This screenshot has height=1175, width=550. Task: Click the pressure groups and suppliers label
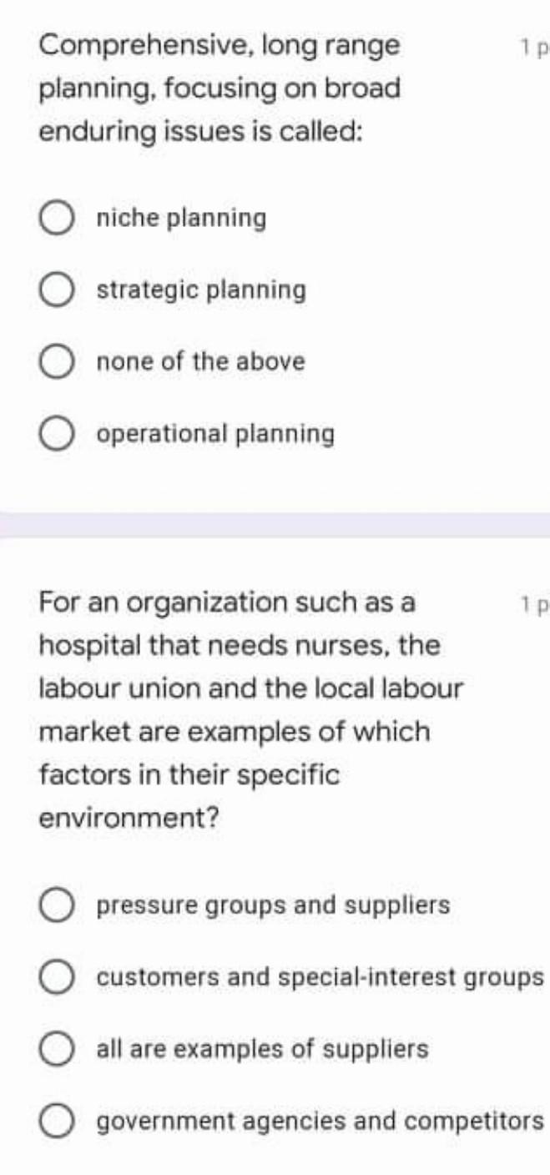(x=273, y=905)
